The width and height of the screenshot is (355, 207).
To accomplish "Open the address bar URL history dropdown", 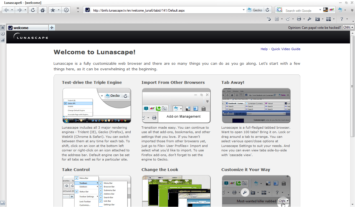I will 244,10.
